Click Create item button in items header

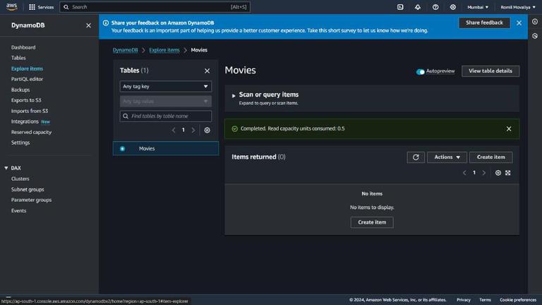coord(491,157)
